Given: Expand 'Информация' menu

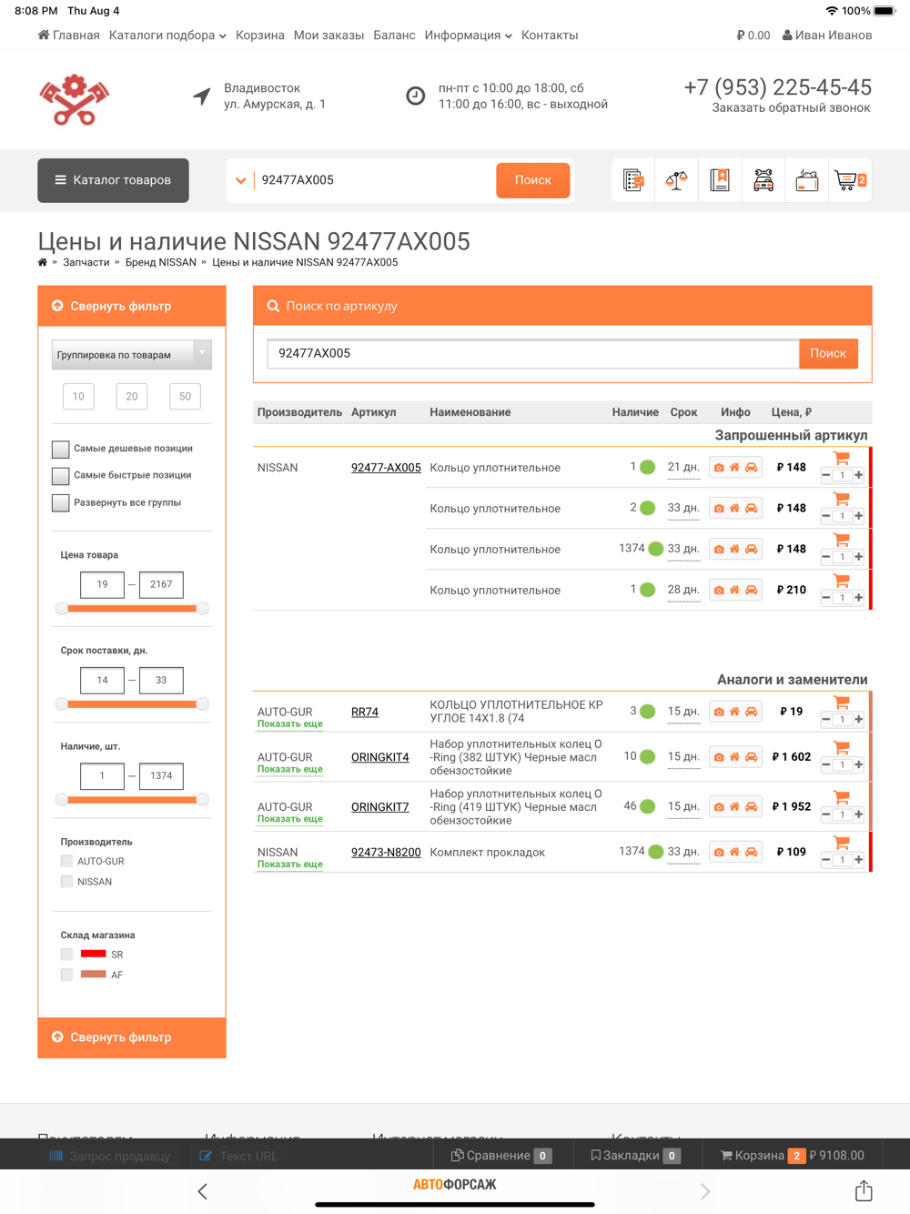Looking at the screenshot, I should click(x=468, y=35).
